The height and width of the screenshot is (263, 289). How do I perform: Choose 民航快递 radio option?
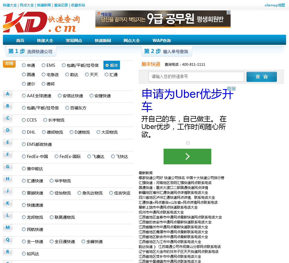coord(24,229)
